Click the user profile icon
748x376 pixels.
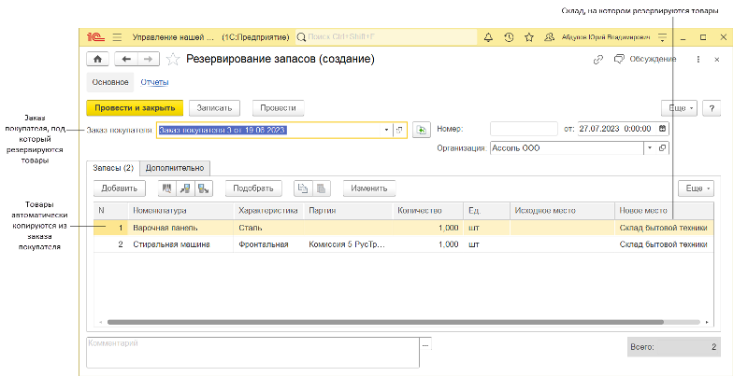(550, 37)
